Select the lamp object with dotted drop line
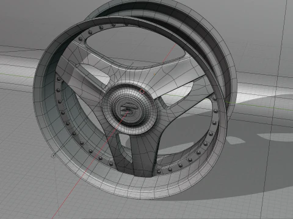The width and height of the screenshot is (293, 219). tap(54, 156)
